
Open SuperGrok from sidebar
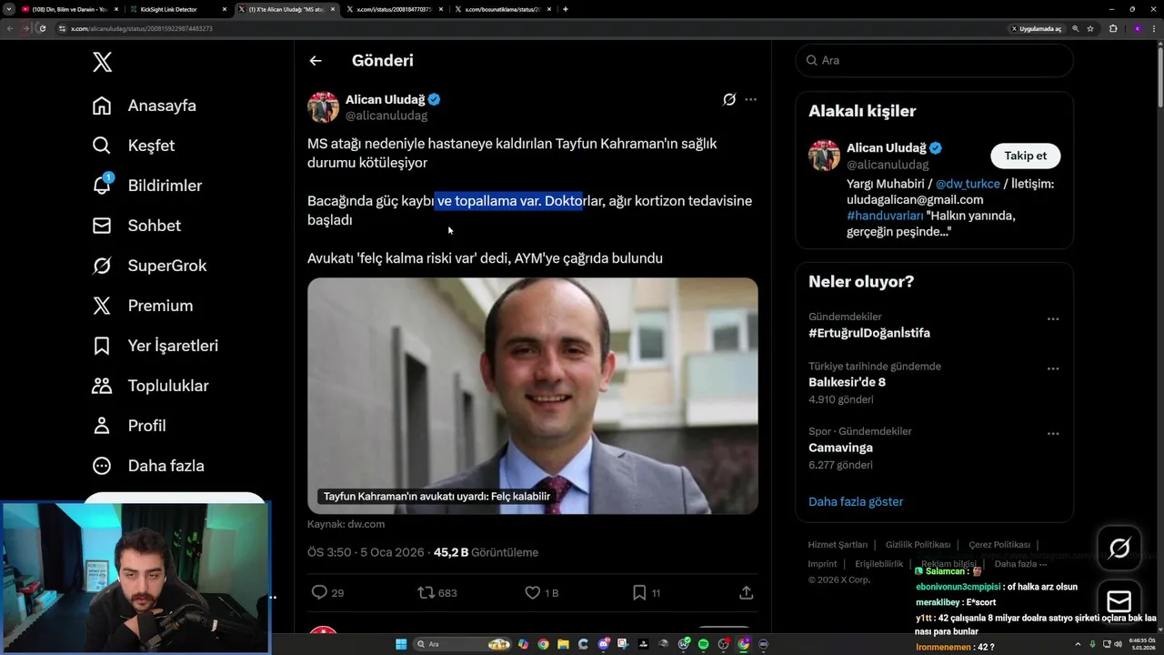[150, 266]
